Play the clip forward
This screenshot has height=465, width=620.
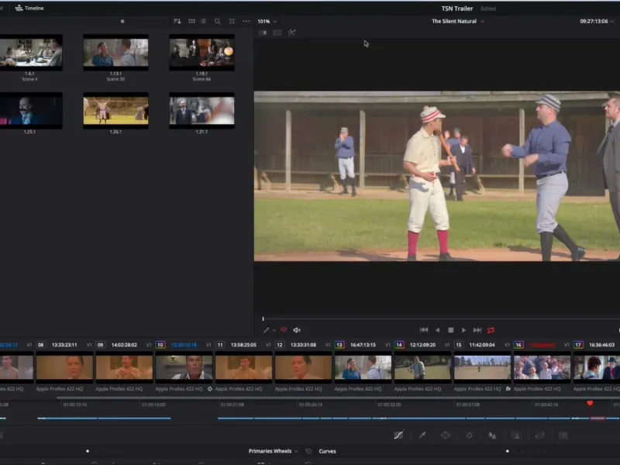(x=463, y=330)
